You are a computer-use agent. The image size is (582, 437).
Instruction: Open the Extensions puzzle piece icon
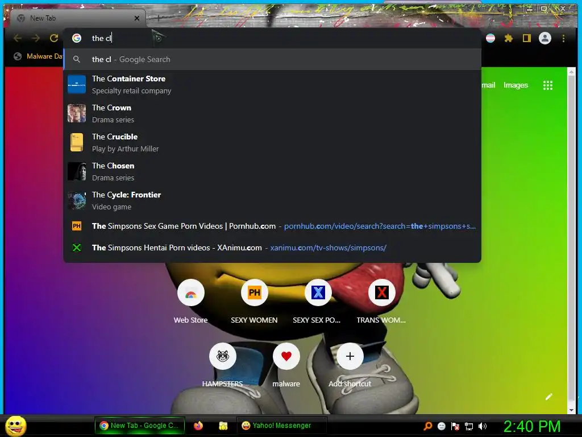tap(509, 38)
